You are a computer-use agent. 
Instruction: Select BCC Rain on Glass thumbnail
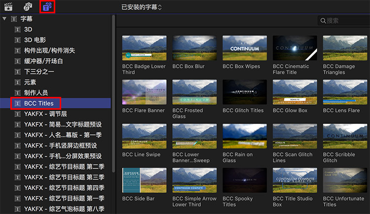[x=245, y=136]
